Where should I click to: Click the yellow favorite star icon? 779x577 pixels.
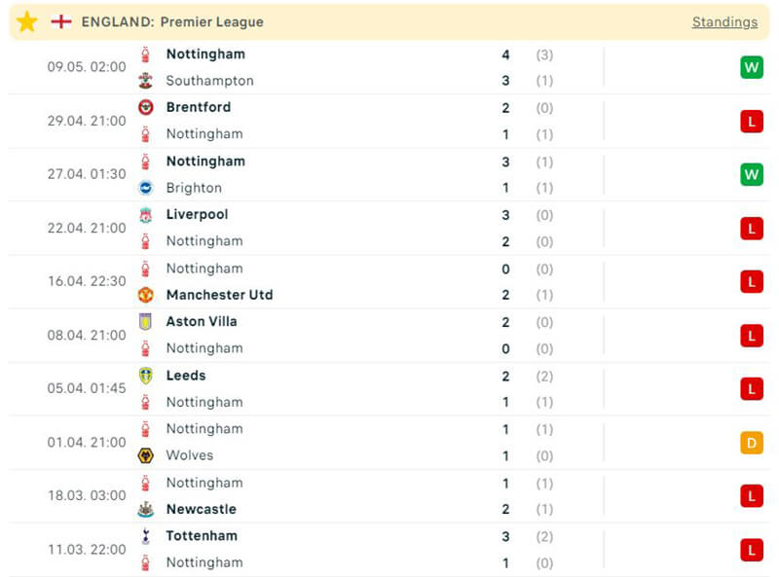tap(27, 21)
